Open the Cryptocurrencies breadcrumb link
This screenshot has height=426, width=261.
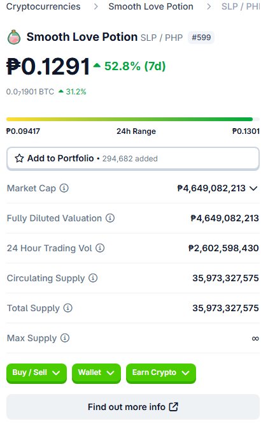pyautogui.click(x=43, y=6)
